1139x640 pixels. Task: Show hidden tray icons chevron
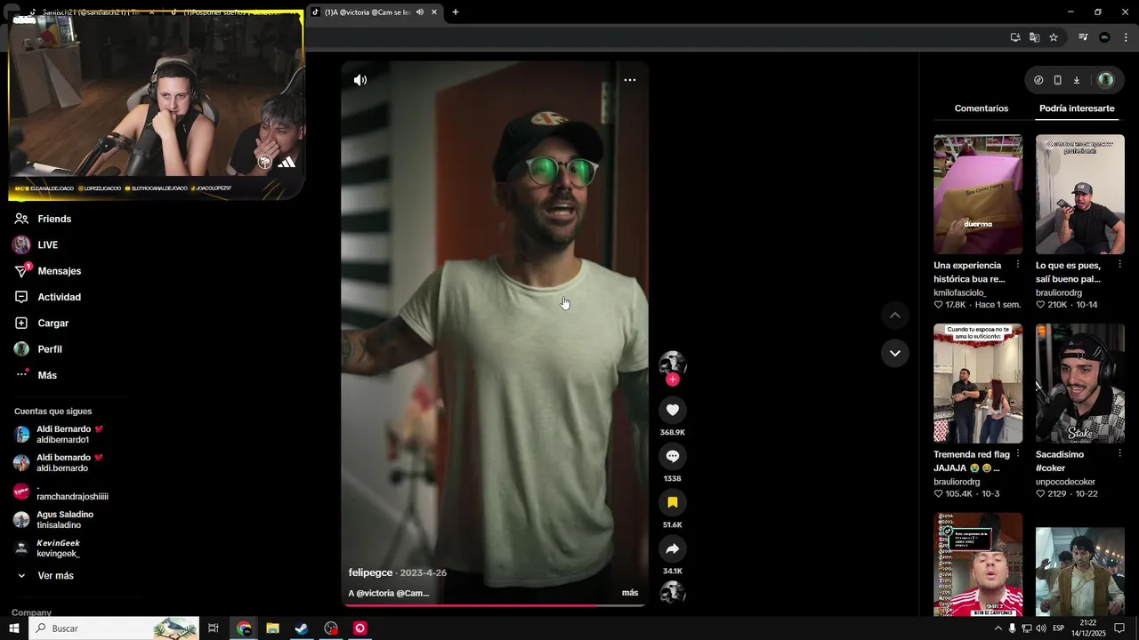998,628
